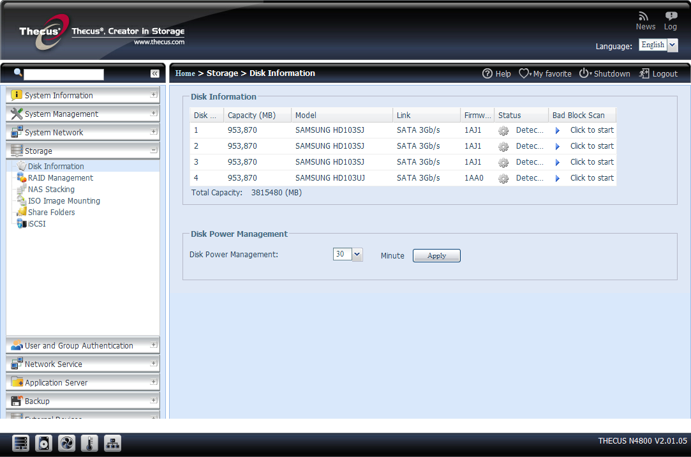Expand User and Group Authentication section
691x457 pixels.
point(153,345)
